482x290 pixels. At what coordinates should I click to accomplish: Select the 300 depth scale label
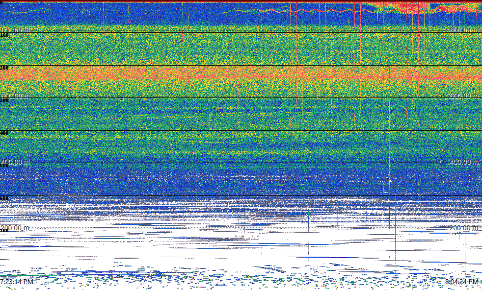pyautogui.click(x=4, y=100)
